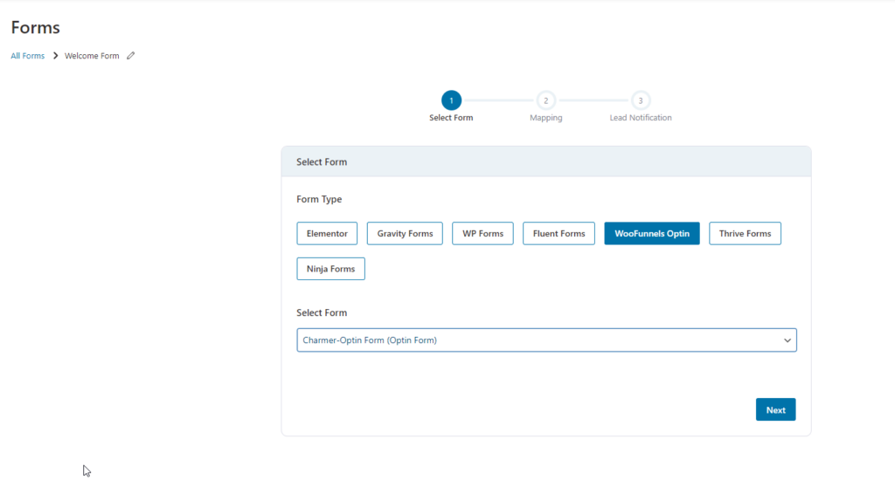Choose Gravity Forms form type
Viewport: 895px width, 487px height.
pyautogui.click(x=405, y=233)
